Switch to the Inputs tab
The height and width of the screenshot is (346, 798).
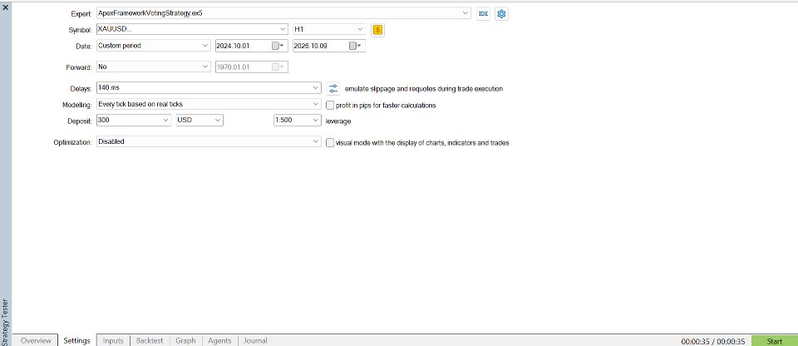[113, 340]
